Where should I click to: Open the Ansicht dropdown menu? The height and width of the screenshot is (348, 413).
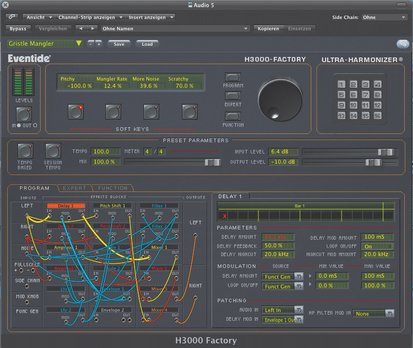(x=39, y=17)
